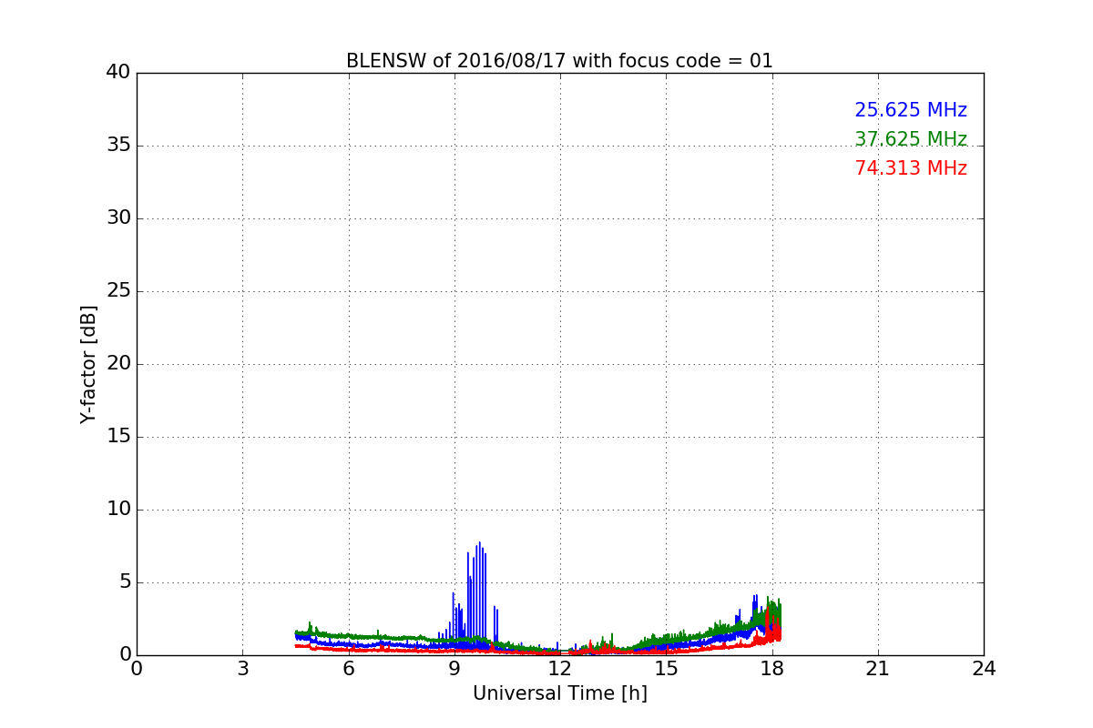The width and height of the screenshot is (1093, 728).
Task: Click the y-axis tick label '25'
Action: [x=118, y=291]
